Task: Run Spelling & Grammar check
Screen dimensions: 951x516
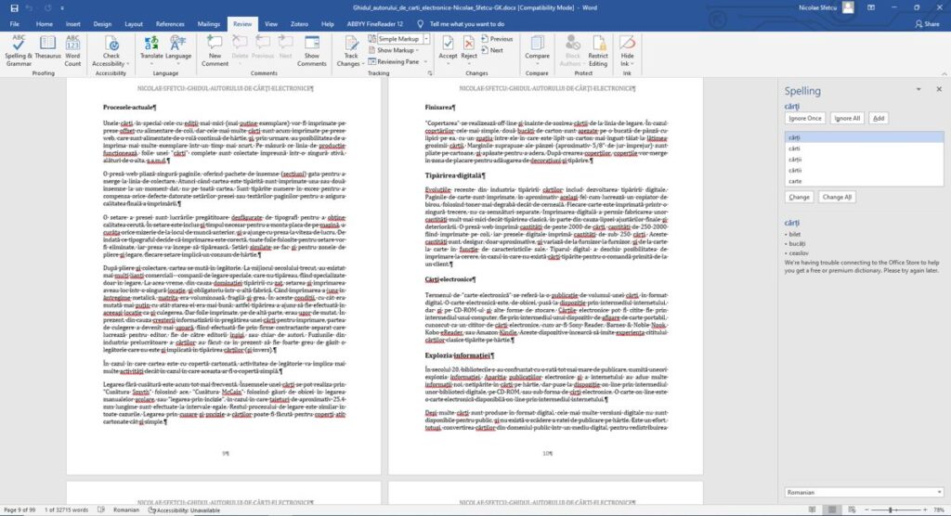Action: coord(19,50)
